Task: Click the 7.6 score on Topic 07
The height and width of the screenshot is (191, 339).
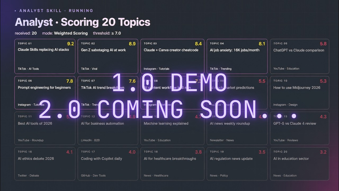Action: 132,81
